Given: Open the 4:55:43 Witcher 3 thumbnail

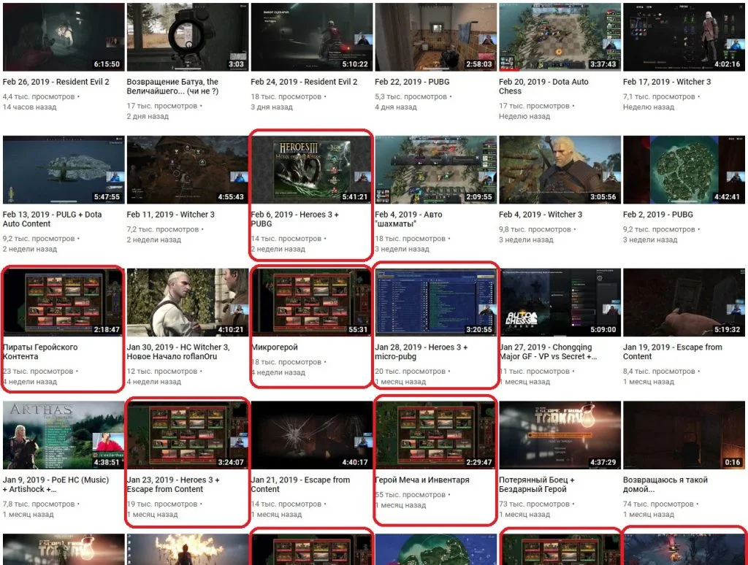Looking at the screenshot, I should [x=188, y=170].
